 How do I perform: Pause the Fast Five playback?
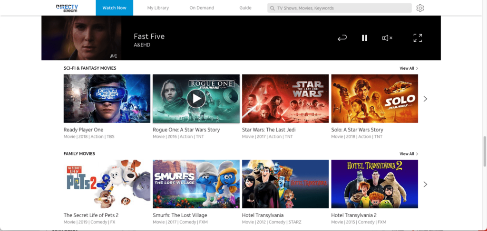tap(364, 38)
